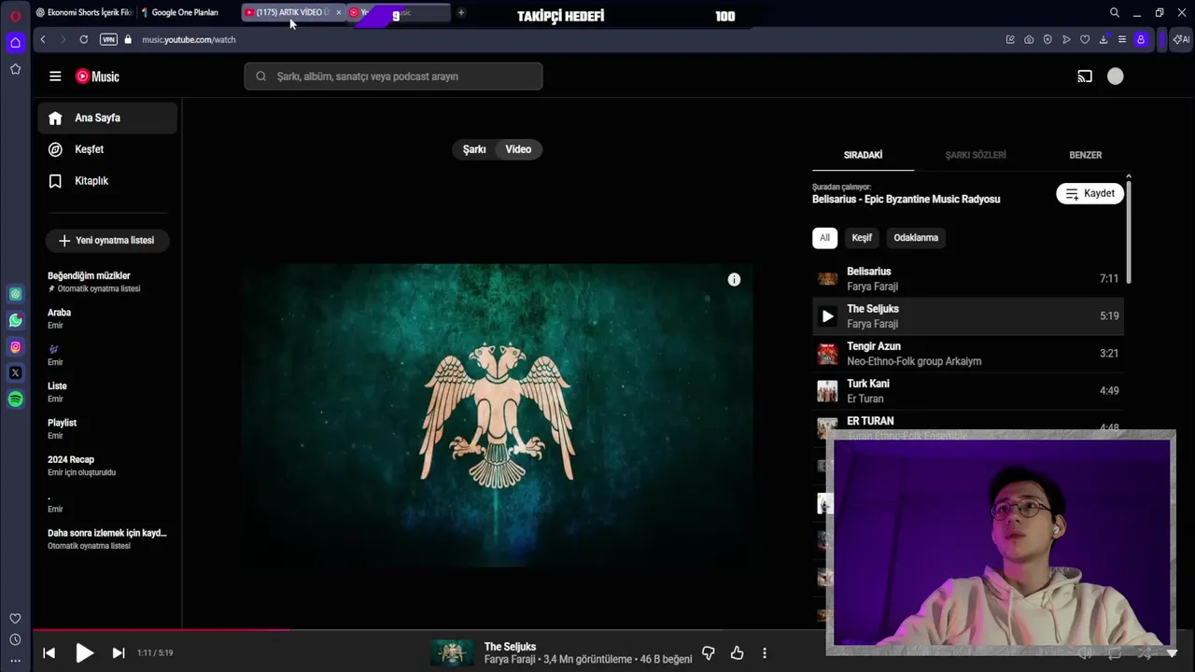Reload the page
The height and width of the screenshot is (672, 1195).
click(x=84, y=39)
